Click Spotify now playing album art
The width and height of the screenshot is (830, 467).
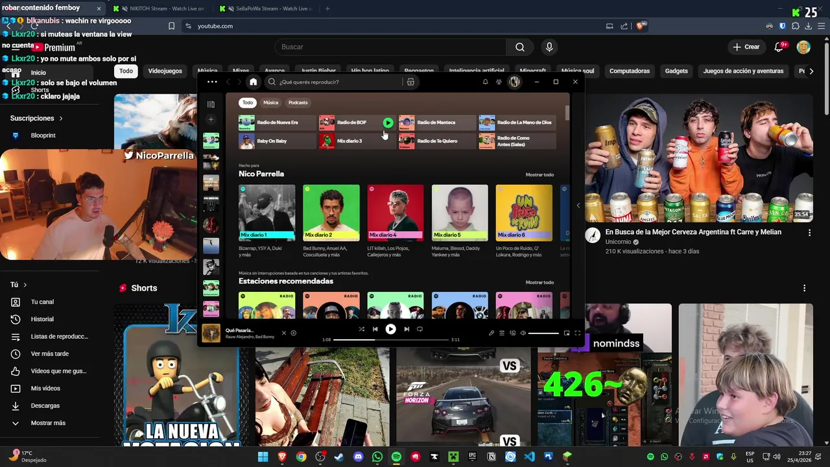tap(211, 333)
